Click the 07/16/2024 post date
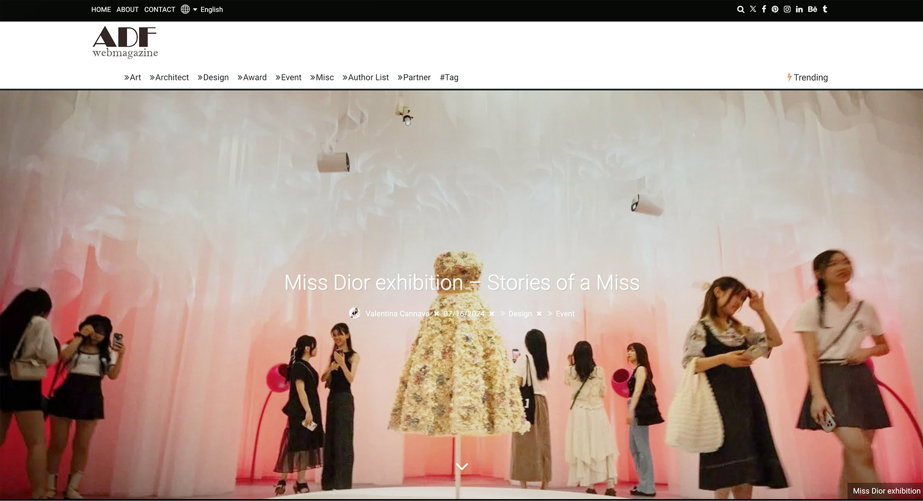This screenshot has height=501, width=923. (464, 314)
